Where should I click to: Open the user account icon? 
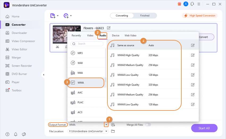point(186,4)
